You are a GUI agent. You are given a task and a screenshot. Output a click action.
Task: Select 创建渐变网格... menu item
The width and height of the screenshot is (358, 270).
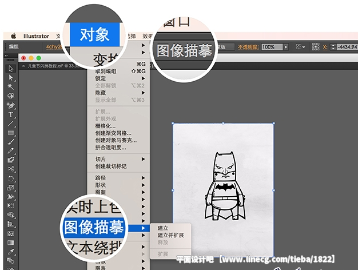click(x=118, y=133)
